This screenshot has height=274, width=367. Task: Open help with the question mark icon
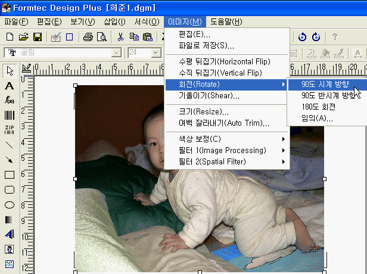click(335, 37)
